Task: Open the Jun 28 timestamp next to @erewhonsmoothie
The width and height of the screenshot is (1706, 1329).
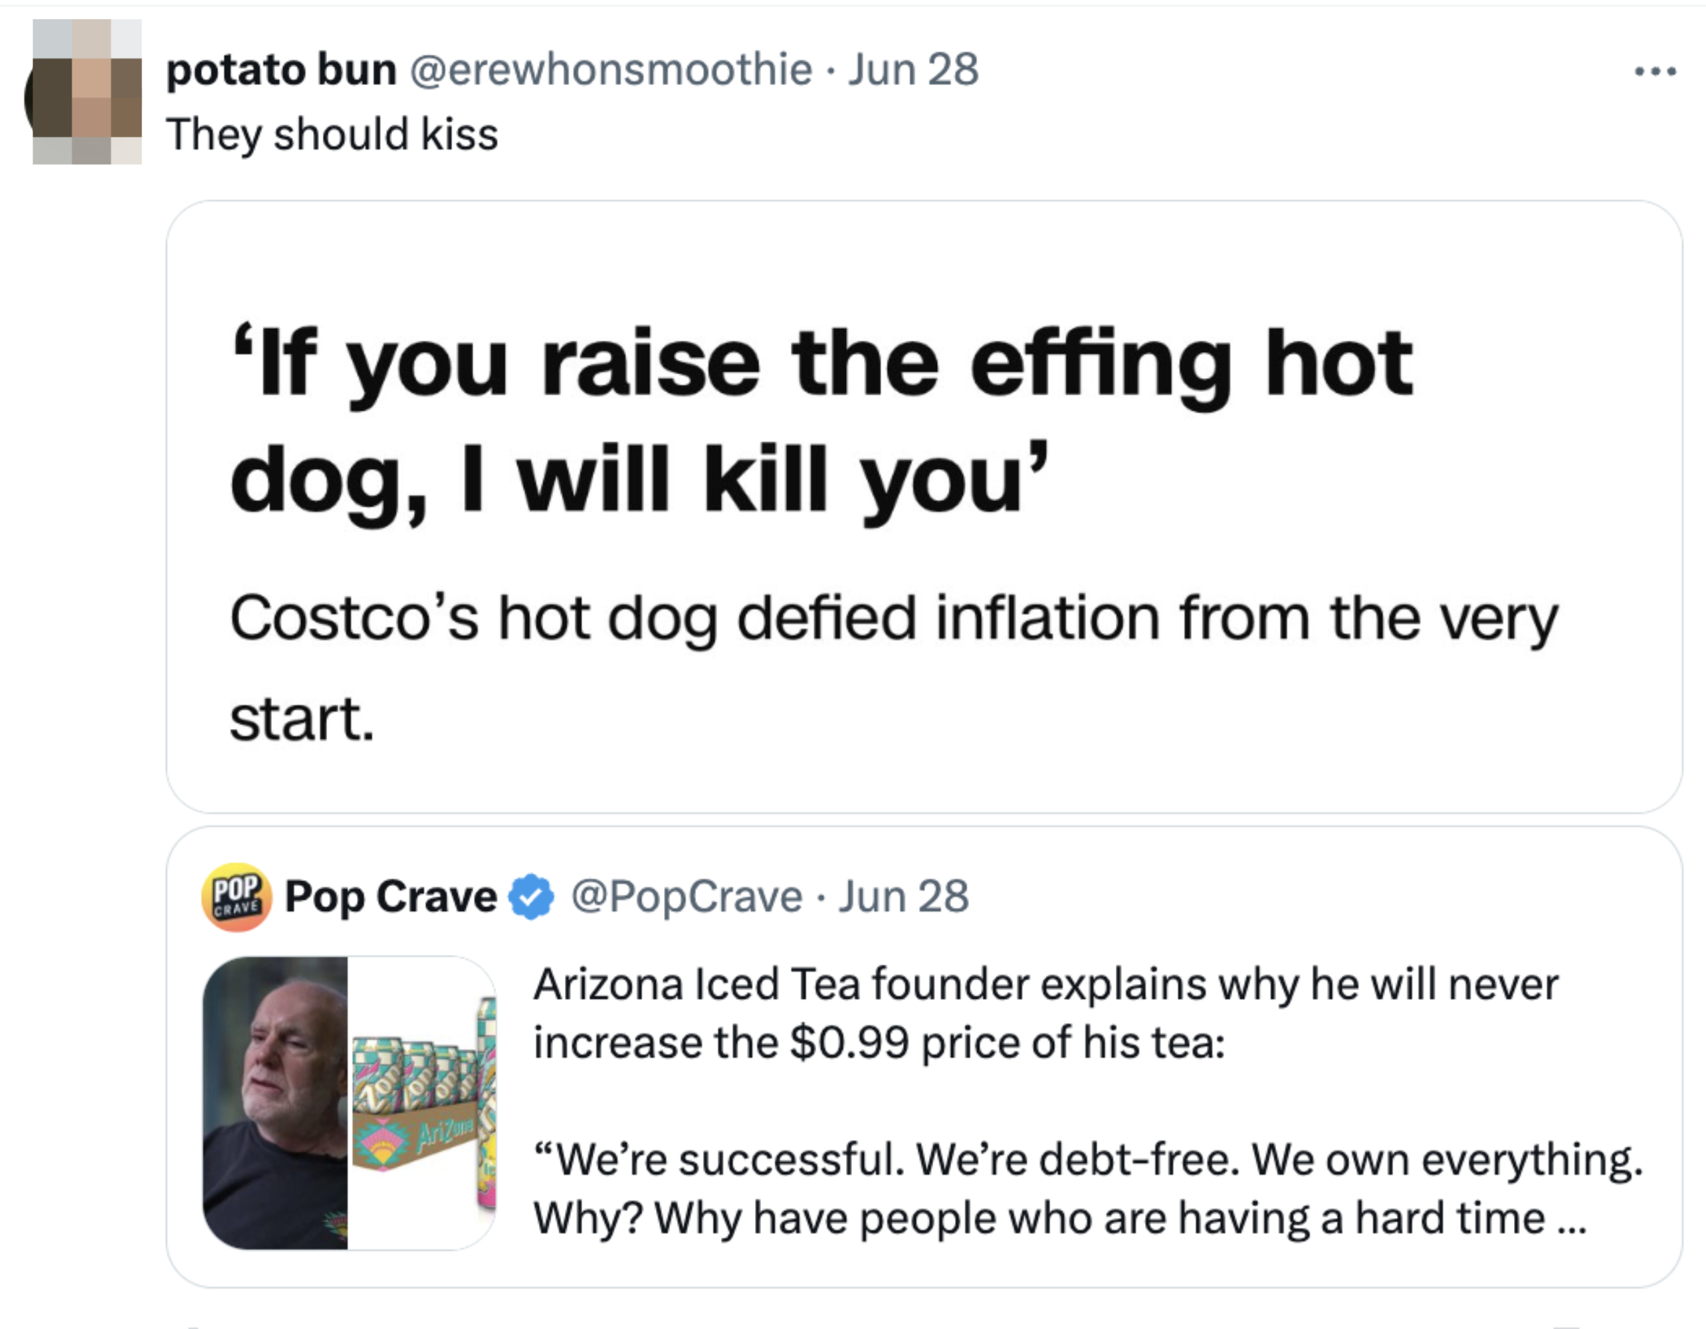Action: click(912, 70)
